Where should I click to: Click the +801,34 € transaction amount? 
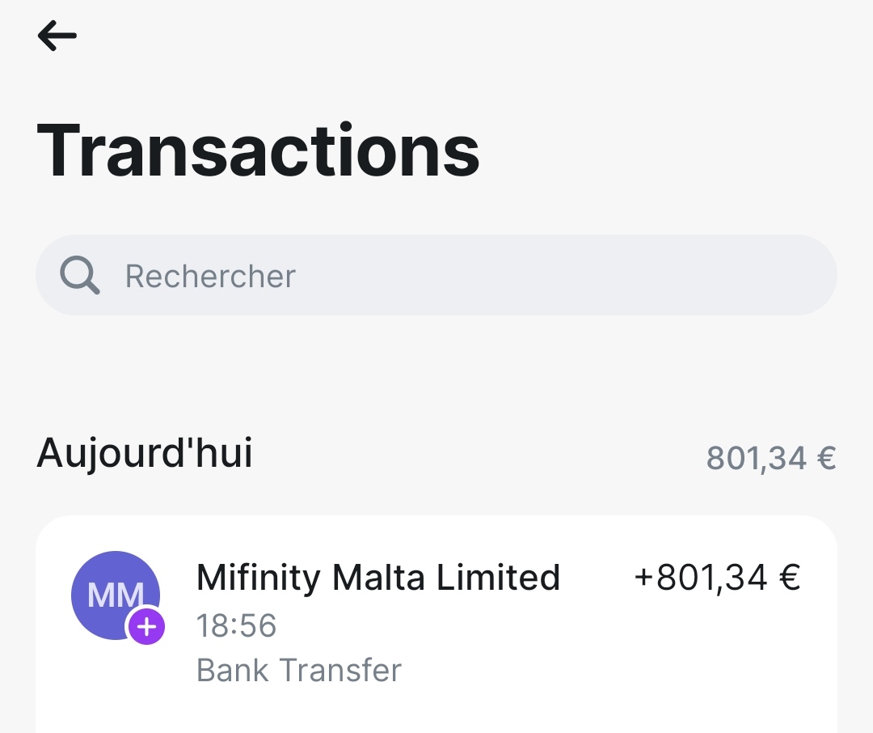pos(717,578)
